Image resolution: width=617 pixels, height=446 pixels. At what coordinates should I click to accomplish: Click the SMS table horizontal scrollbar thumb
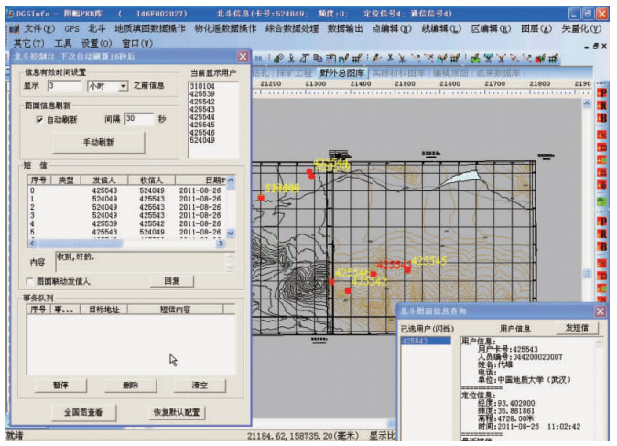81,244
